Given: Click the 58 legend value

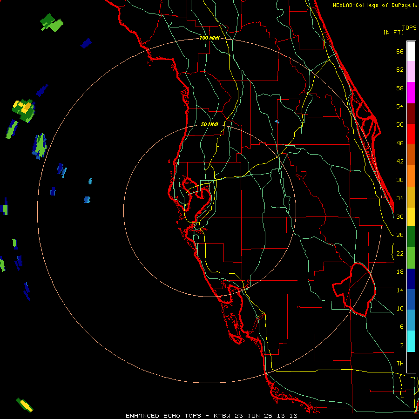Looking at the screenshot, I should coord(400,88).
